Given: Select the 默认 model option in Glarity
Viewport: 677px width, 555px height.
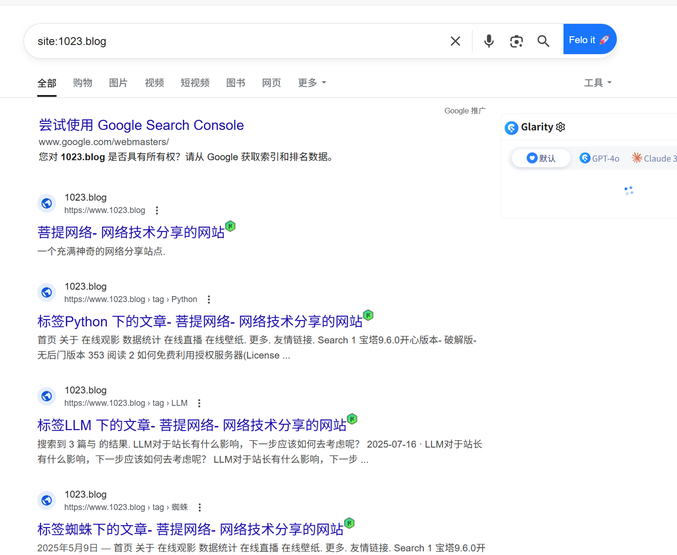Looking at the screenshot, I should tap(541, 158).
